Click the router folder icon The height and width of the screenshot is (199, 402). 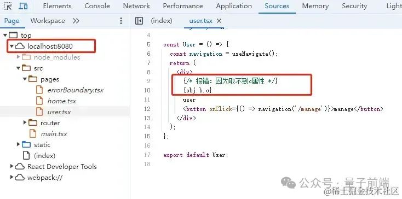(33, 123)
